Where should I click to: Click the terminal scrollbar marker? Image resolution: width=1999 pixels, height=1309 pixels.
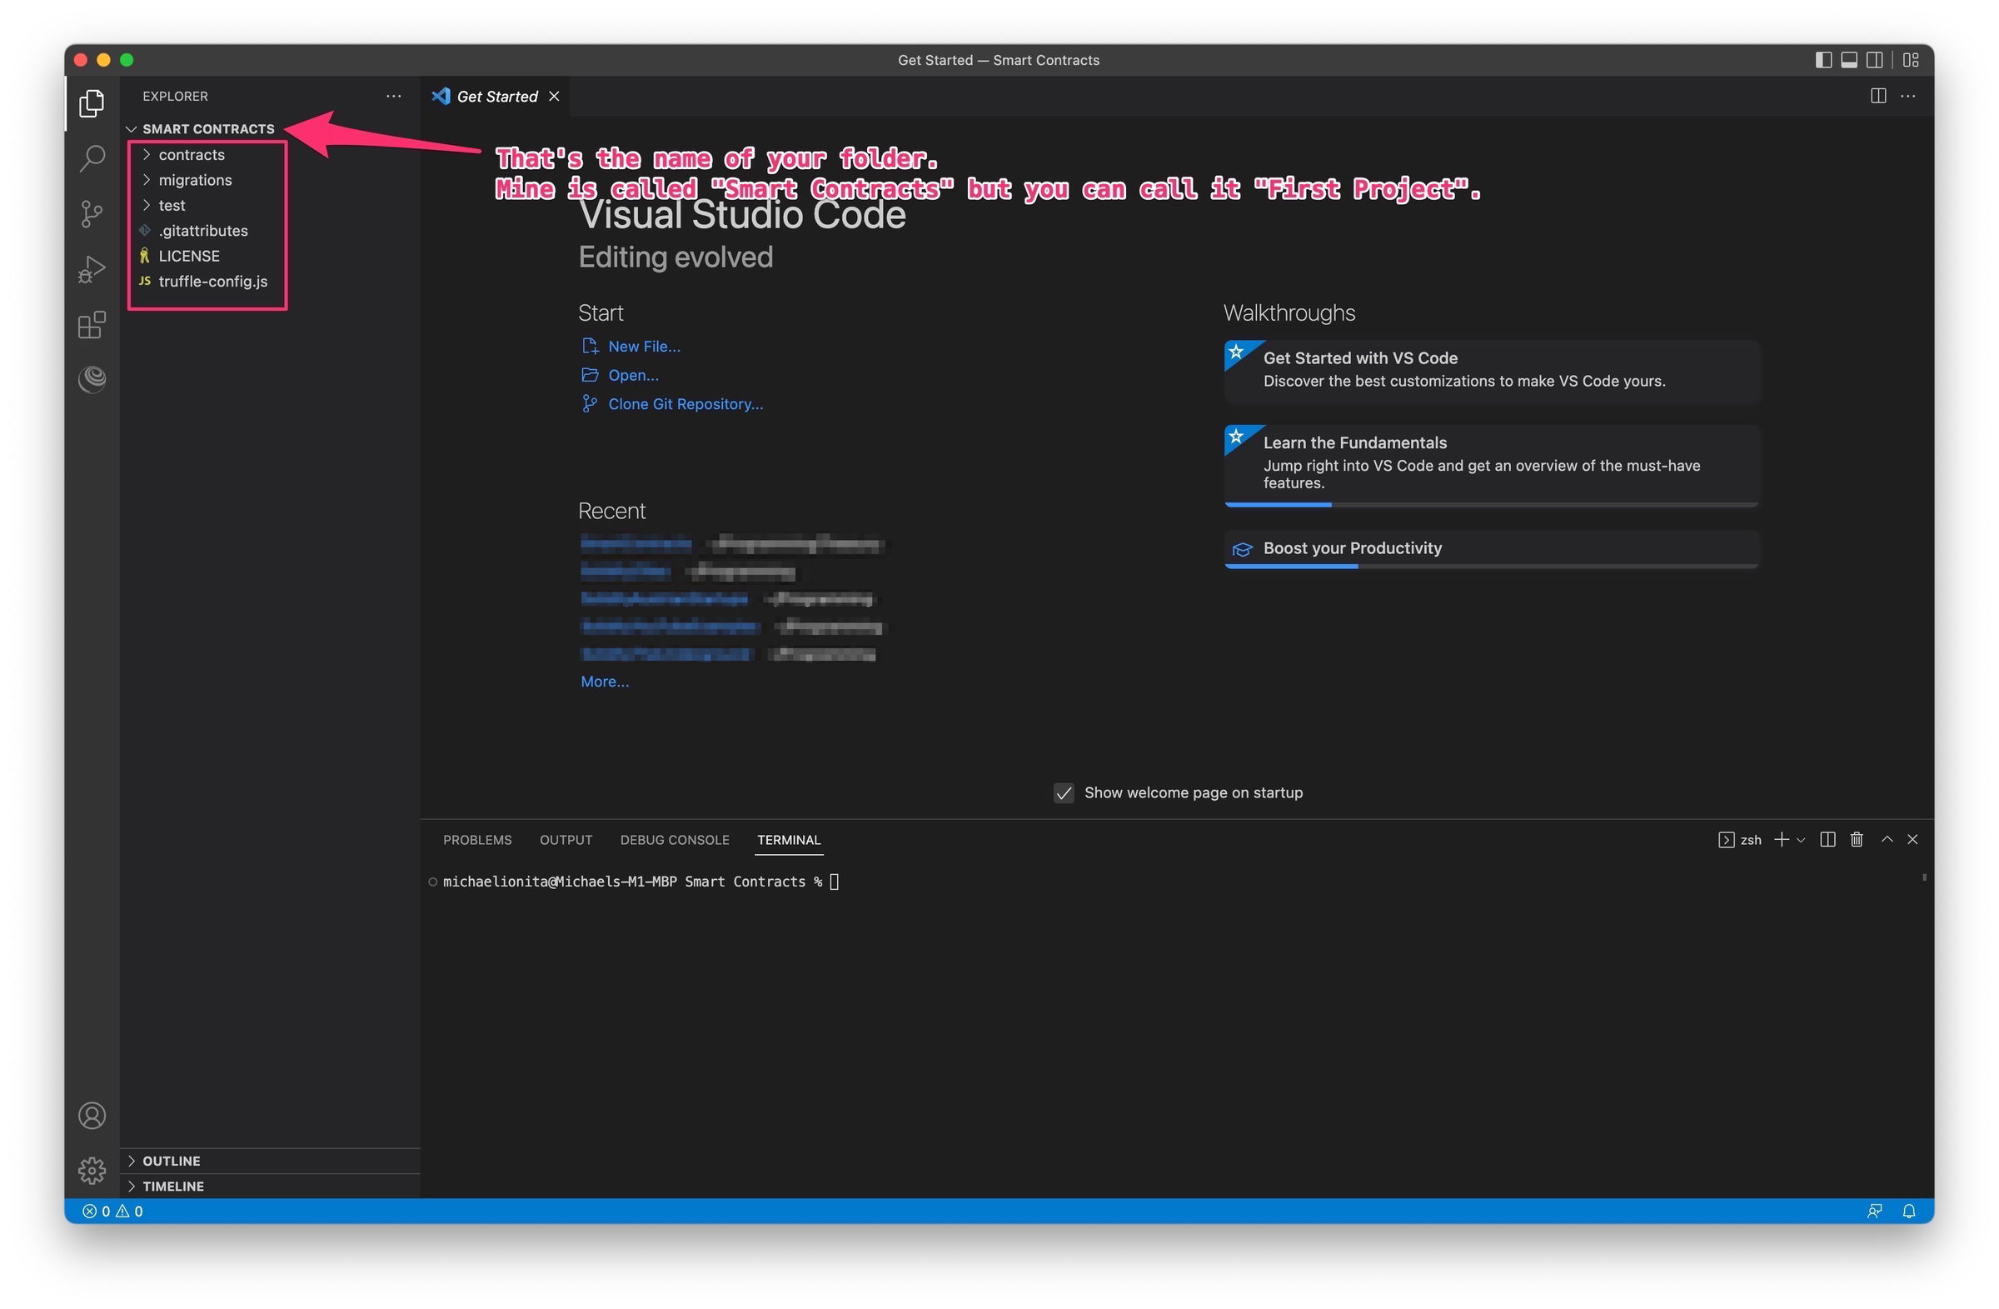pos(1923,877)
